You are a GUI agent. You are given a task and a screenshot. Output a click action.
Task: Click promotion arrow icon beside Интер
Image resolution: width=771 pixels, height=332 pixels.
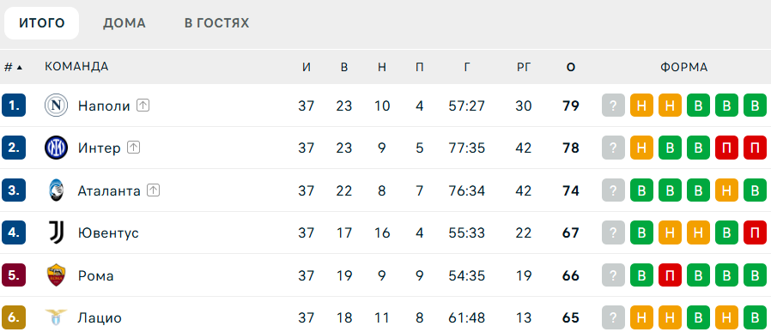pos(133,148)
